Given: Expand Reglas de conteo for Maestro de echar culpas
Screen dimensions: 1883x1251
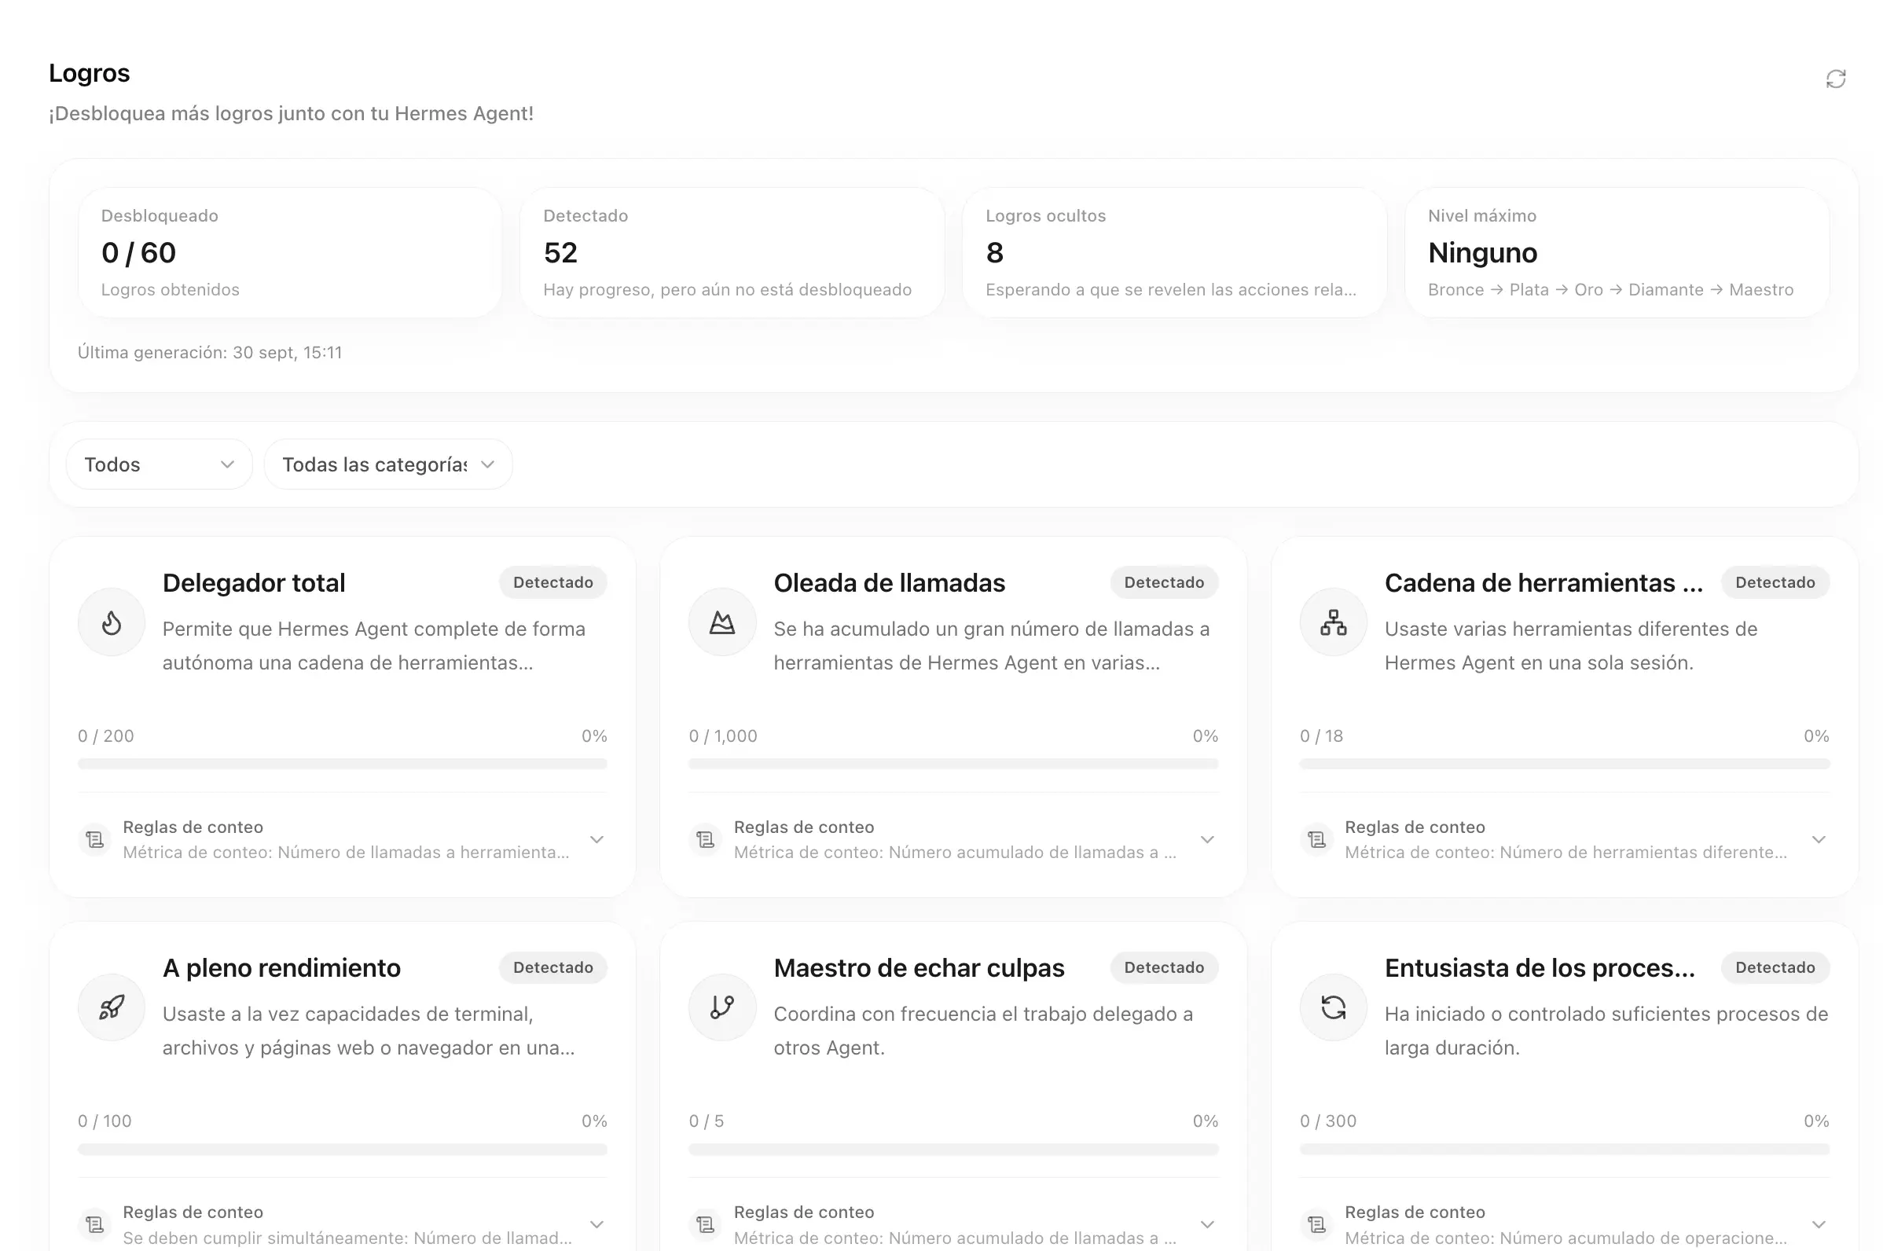Looking at the screenshot, I should point(1207,1223).
